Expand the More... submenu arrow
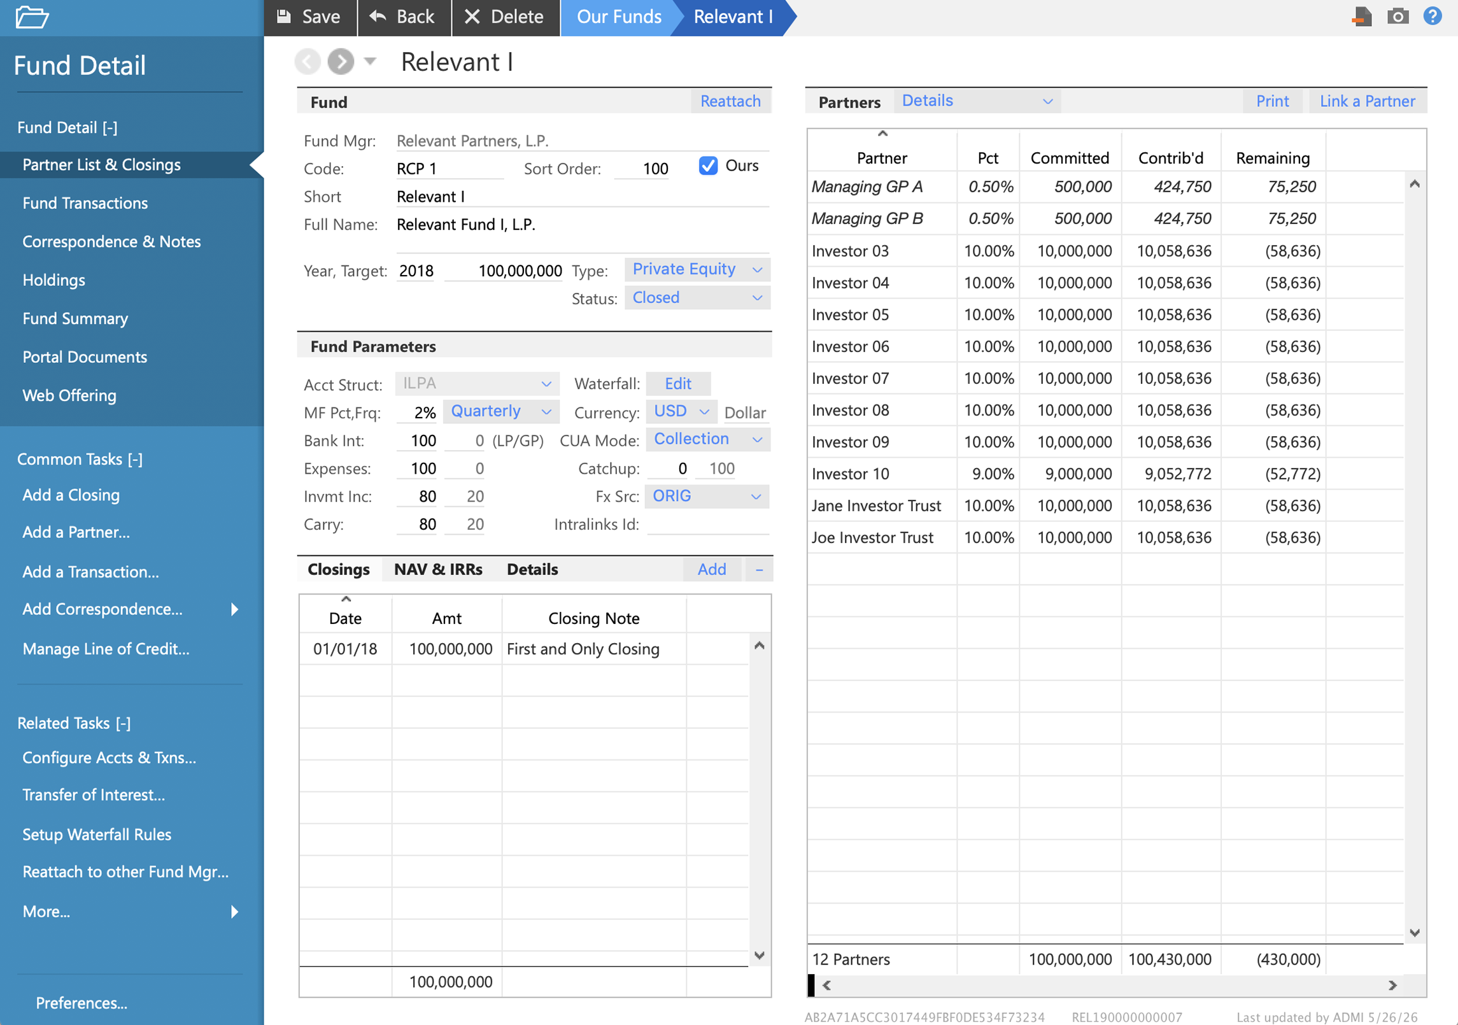This screenshot has height=1025, width=1458. point(234,912)
